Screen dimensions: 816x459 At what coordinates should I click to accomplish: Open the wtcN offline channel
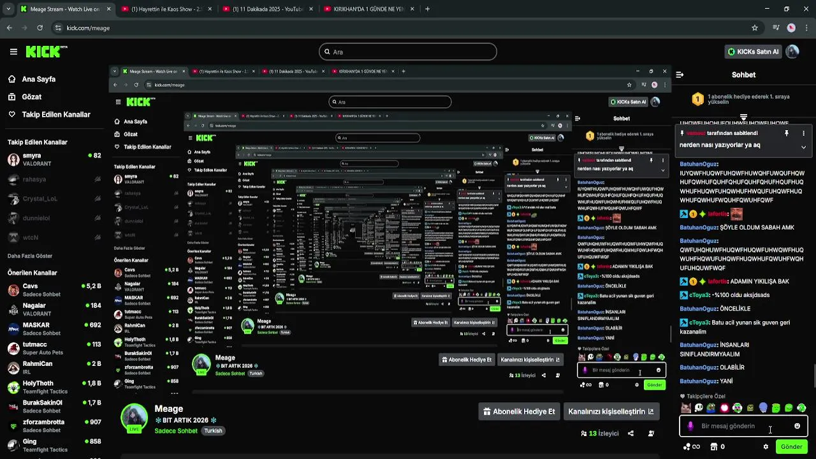(54, 237)
